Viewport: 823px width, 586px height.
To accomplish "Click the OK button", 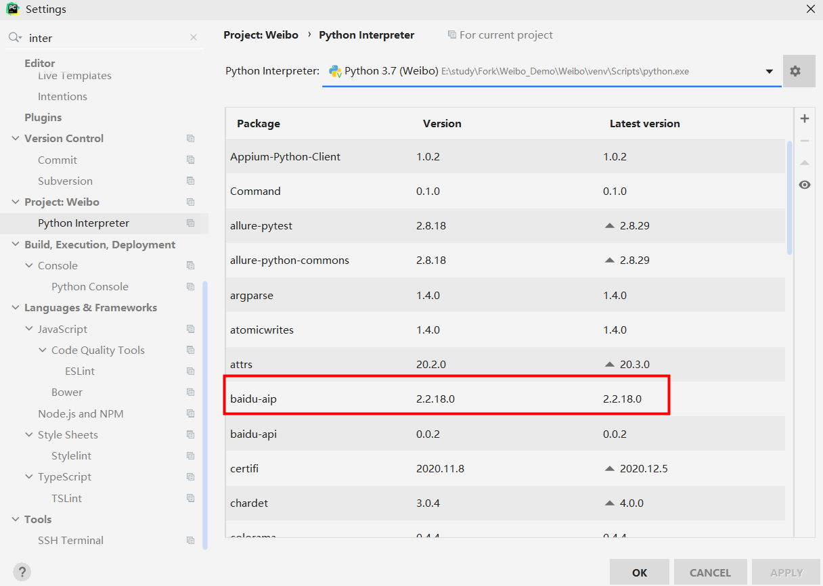I will tap(640, 572).
